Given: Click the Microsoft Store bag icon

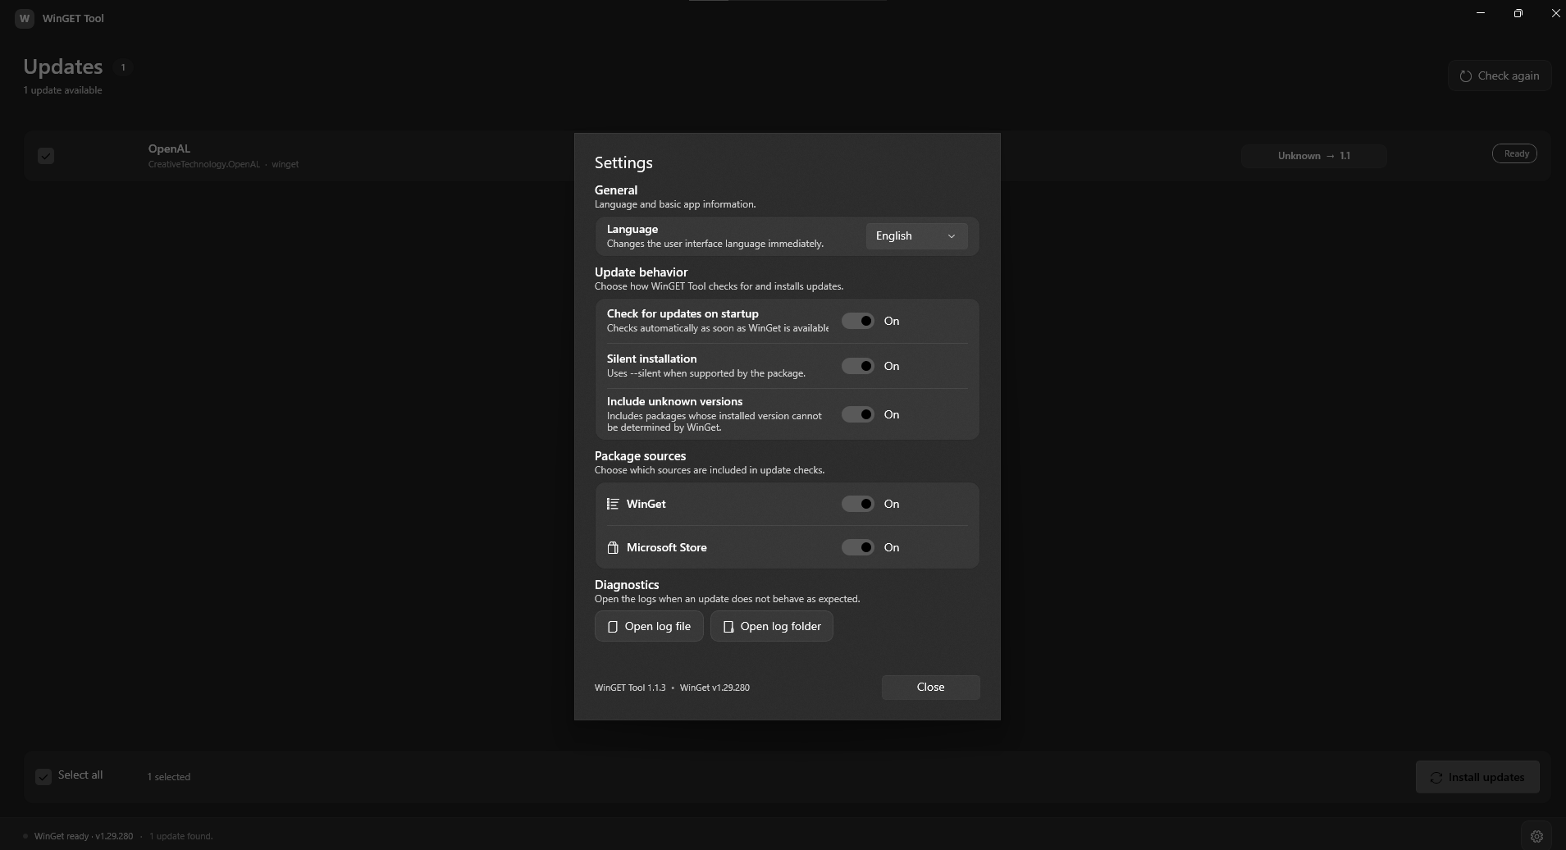Looking at the screenshot, I should coord(613,547).
